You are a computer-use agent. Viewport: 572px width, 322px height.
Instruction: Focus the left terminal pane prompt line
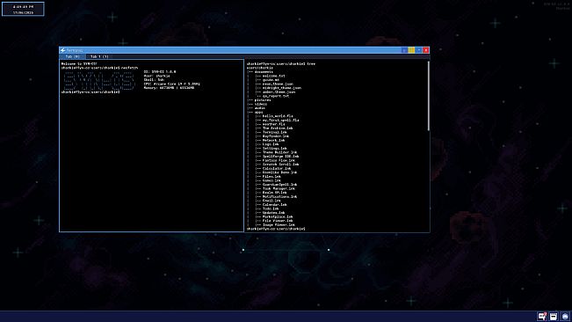click(x=91, y=92)
